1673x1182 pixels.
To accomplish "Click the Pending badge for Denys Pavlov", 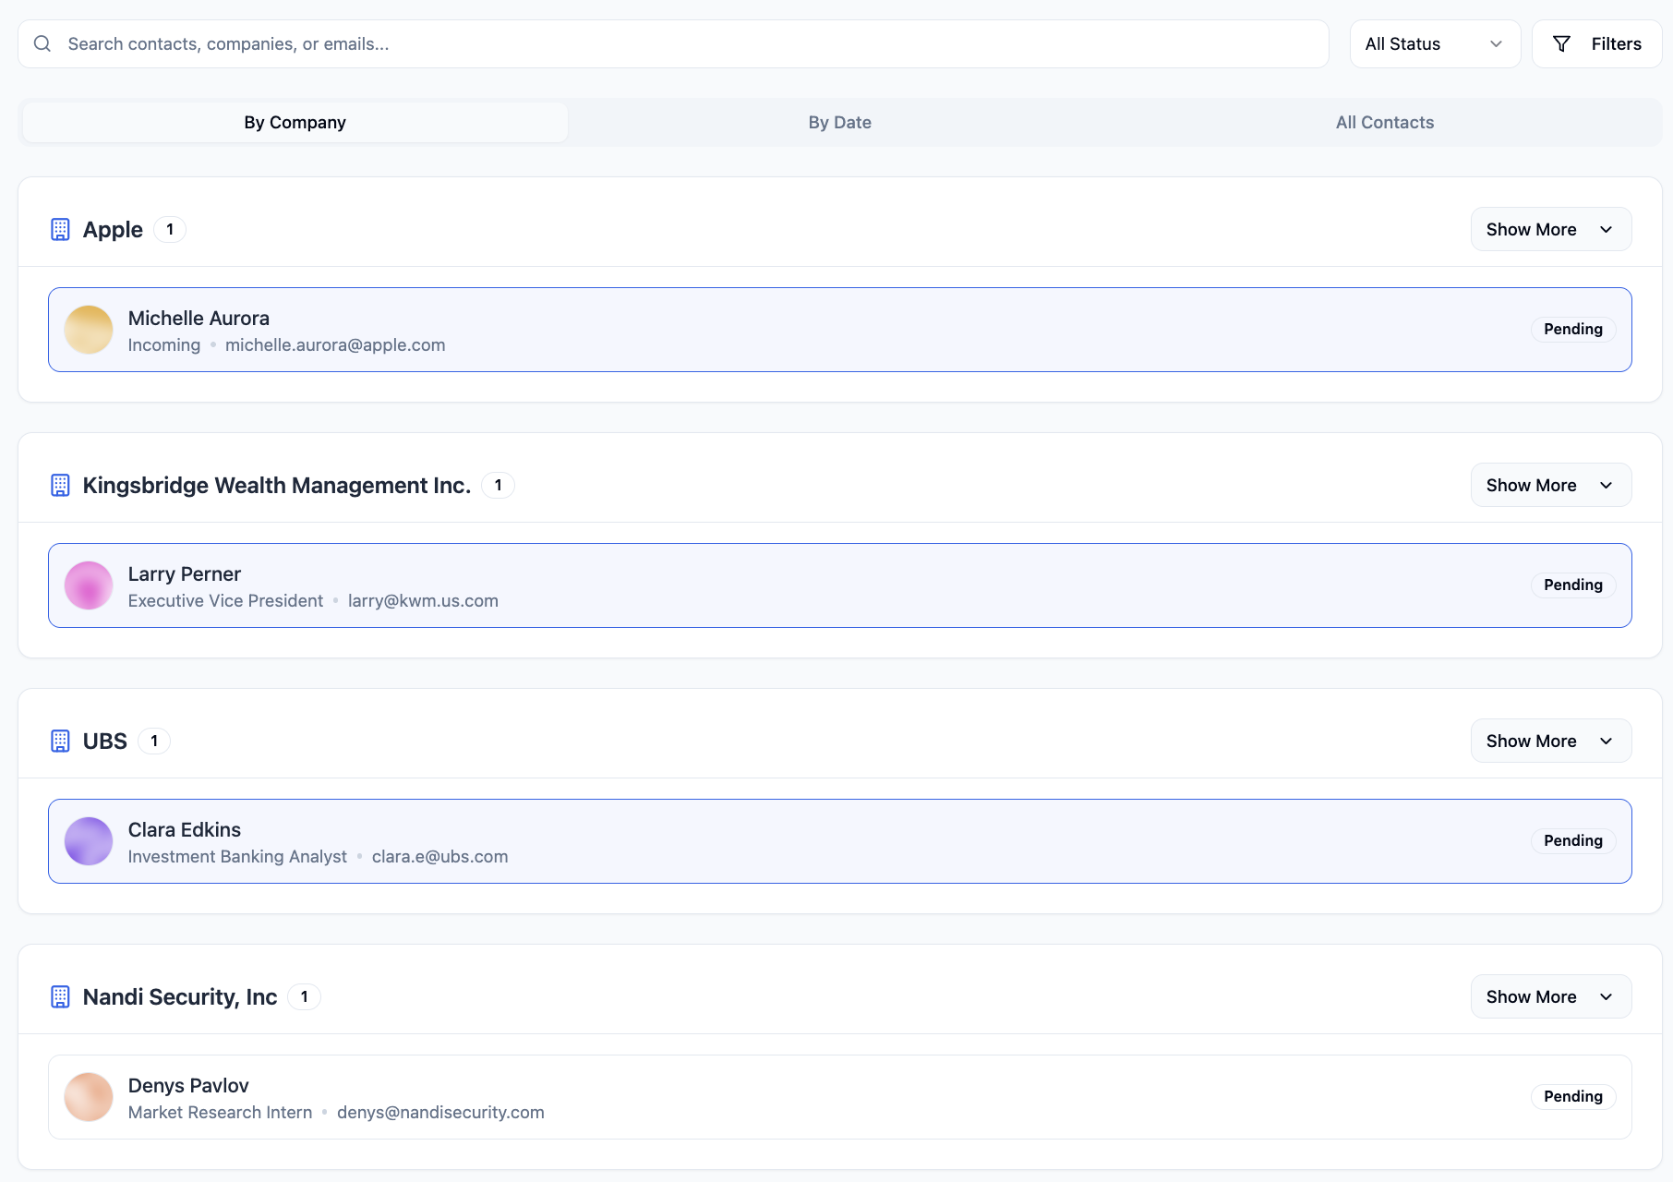I will coord(1572,1096).
